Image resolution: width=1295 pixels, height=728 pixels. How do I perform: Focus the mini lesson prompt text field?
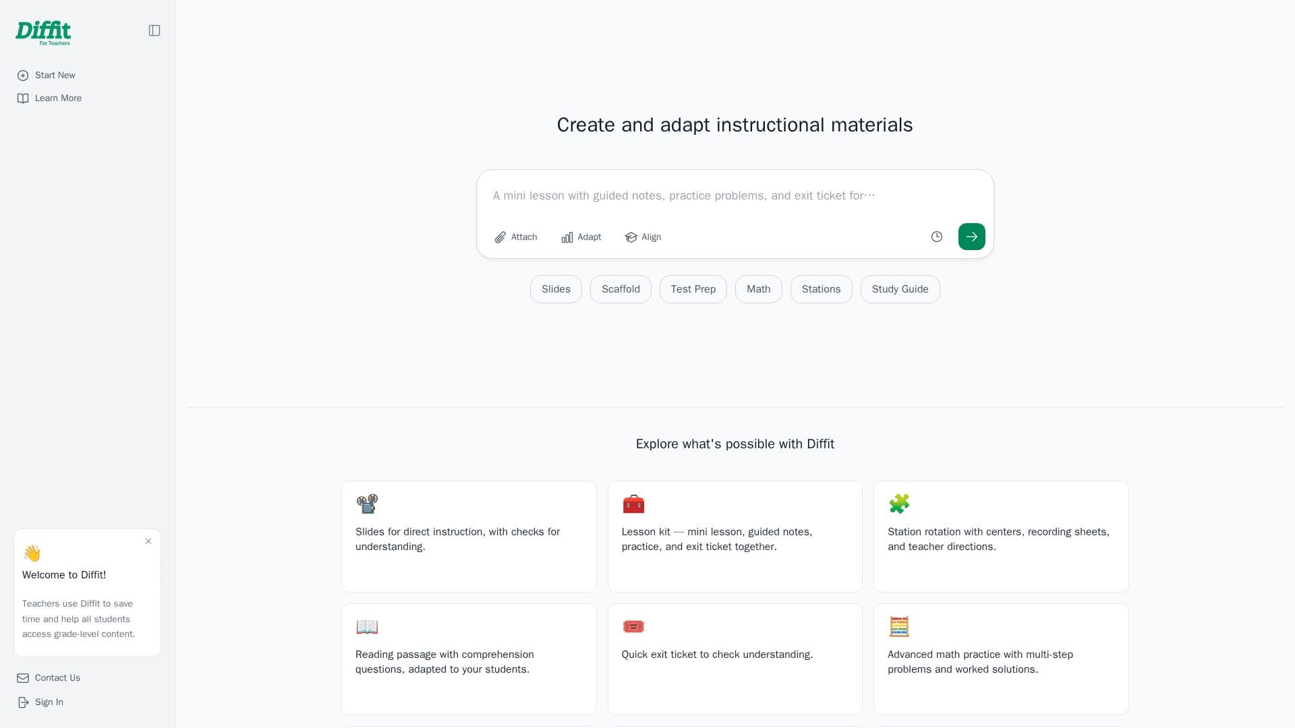click(x=735, y=196)
